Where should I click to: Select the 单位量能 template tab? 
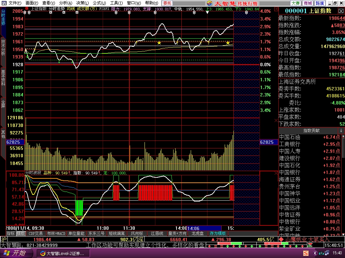(76, 233)
